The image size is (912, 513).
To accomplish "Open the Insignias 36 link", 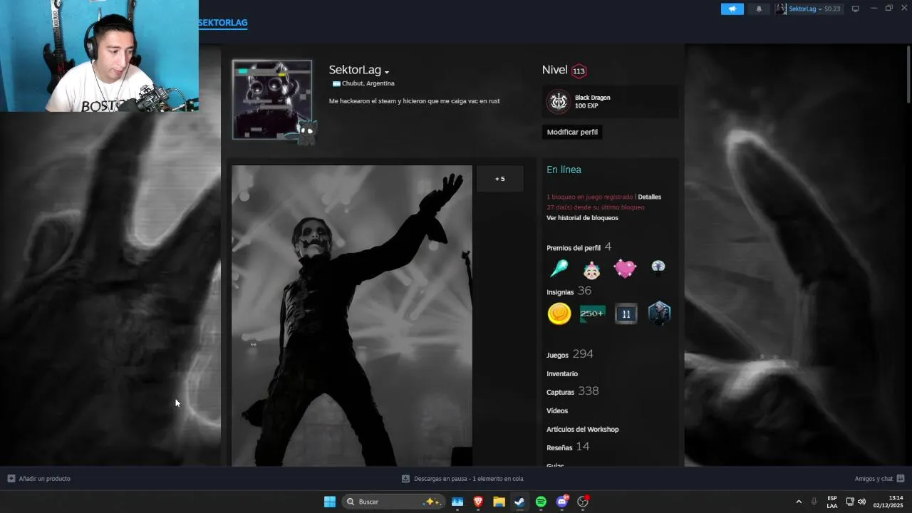I will [x=569, y=291].
